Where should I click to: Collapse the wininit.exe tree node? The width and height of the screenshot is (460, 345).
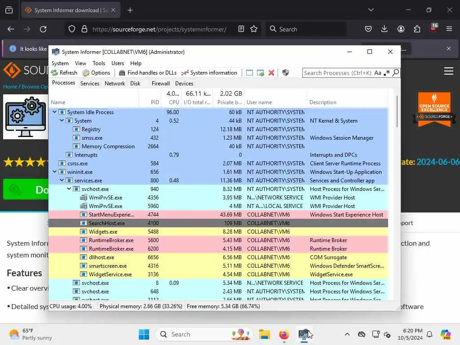[x=54, y=172]
